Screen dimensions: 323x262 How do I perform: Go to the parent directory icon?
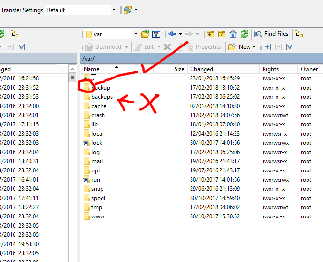point(210,34)
